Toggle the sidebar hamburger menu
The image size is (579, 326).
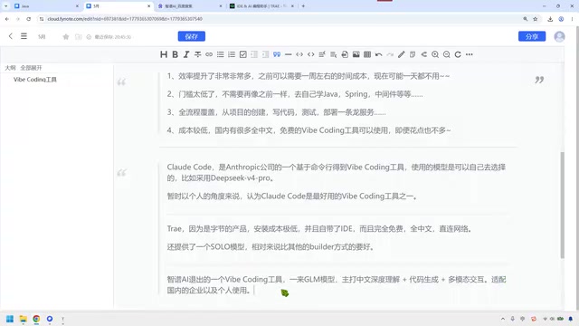pyautogui.click(x=24, y=36)
